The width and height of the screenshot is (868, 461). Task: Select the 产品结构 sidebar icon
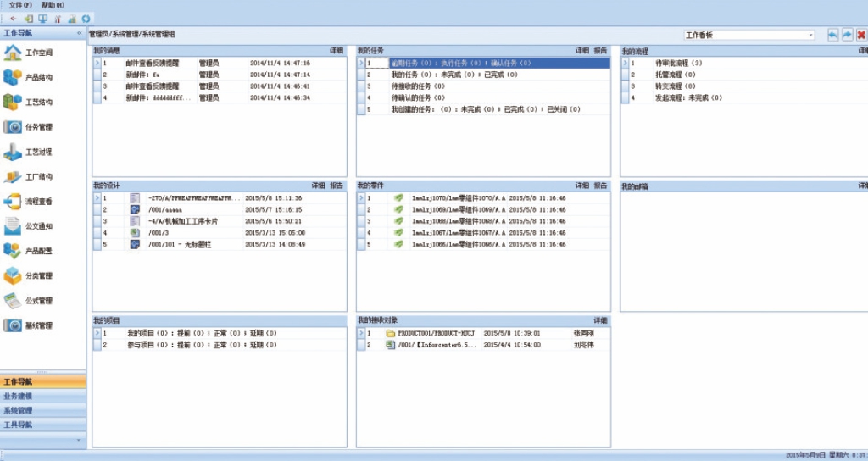[x=13, y=78]
